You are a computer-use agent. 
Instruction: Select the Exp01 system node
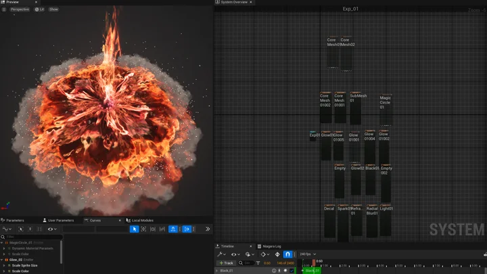(x=313, y=136)
